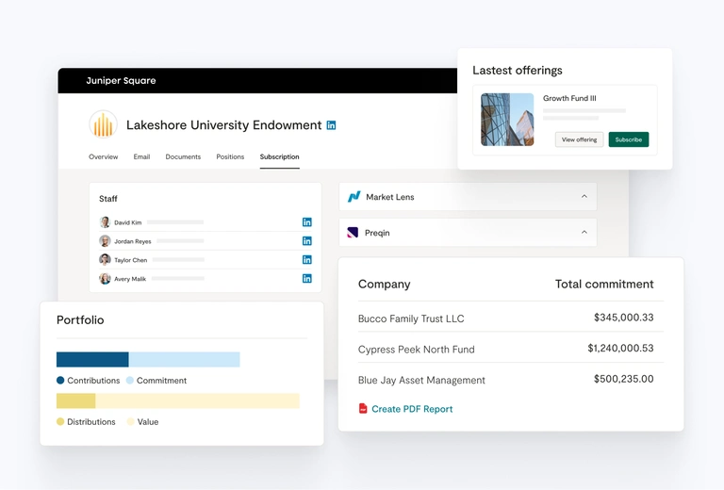Collapse the Market Lens panel chevron

click(x=584, y=196)
